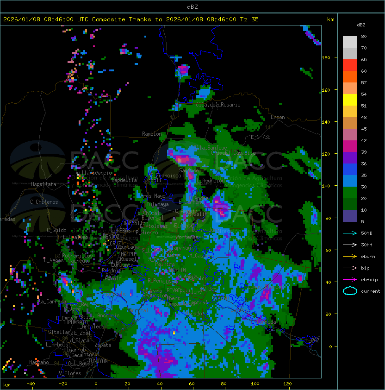Click the 'L_Asuncion' map label

[211, 181]
